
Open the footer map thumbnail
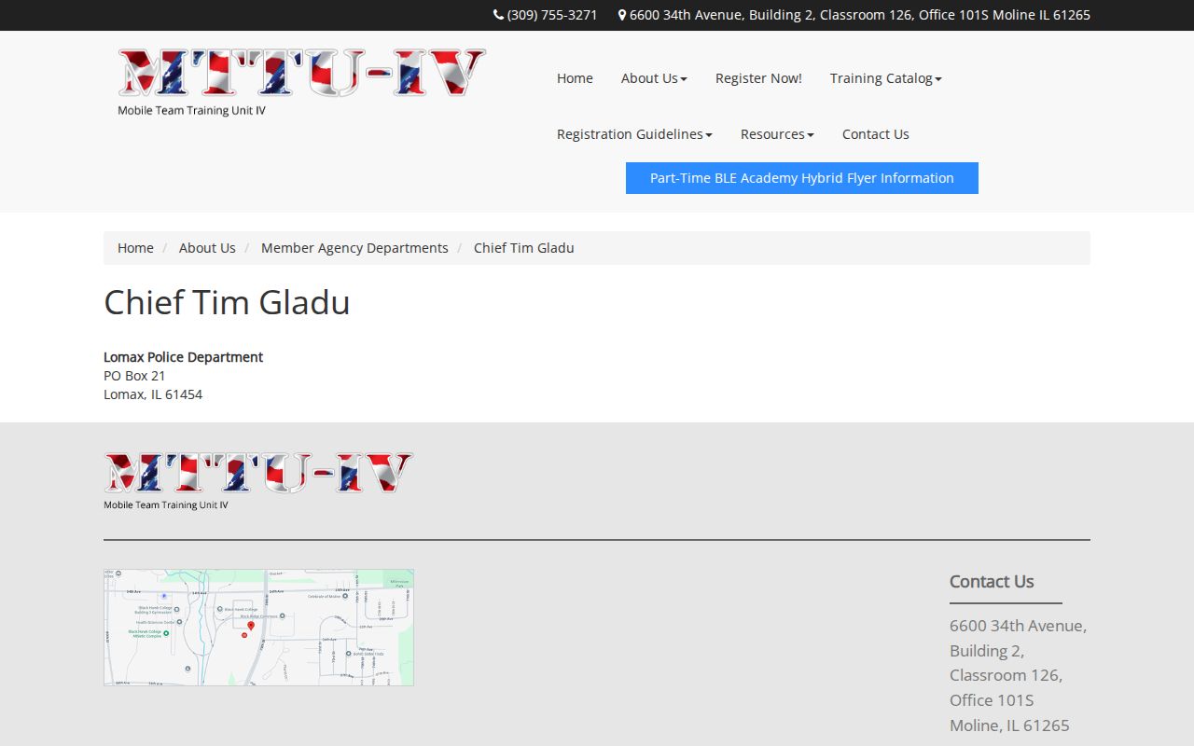click(258, 628)
